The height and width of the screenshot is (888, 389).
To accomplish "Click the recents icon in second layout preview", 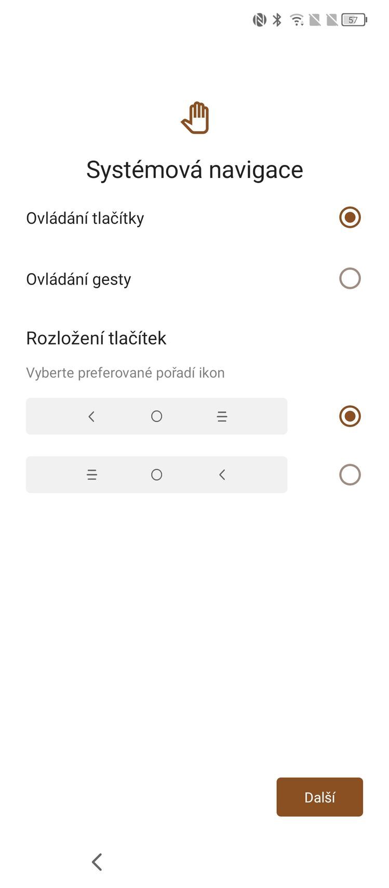I will click(x=91, y=474).
